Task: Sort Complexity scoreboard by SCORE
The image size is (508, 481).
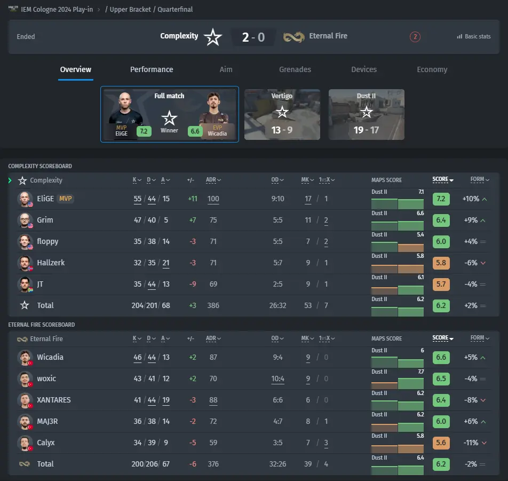Action: coord(443,179)
